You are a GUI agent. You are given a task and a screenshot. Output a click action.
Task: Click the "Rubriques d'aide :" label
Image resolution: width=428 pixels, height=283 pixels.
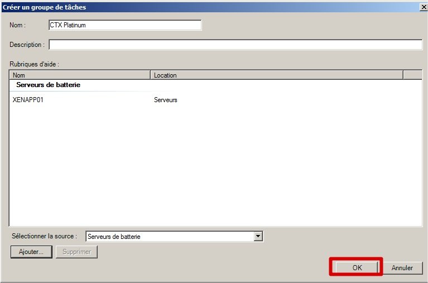click(34, 64)
